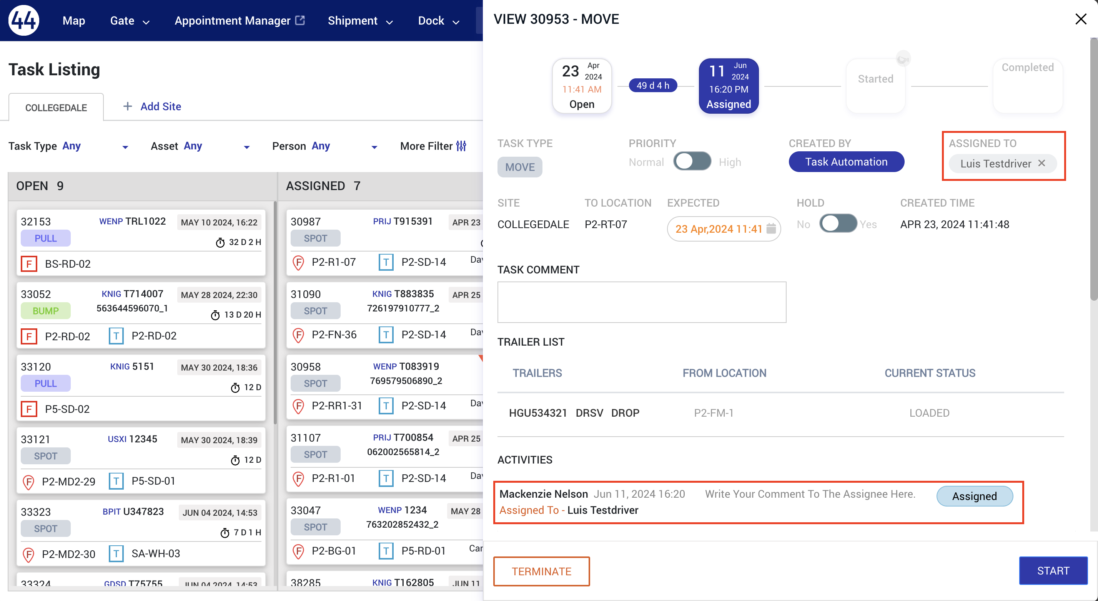Close the View 30953 Move panel
The image size is (1098, 601).
(1081, 19)
